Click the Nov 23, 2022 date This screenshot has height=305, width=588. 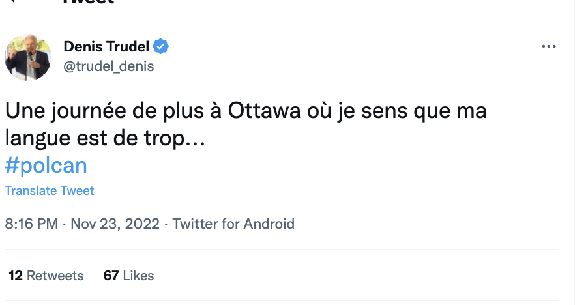click(115, 224)
